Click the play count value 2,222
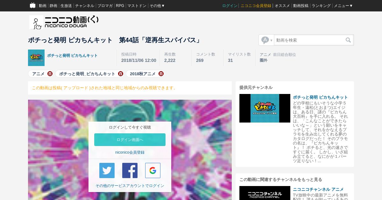The image size is (382, 200). point(170,60)
